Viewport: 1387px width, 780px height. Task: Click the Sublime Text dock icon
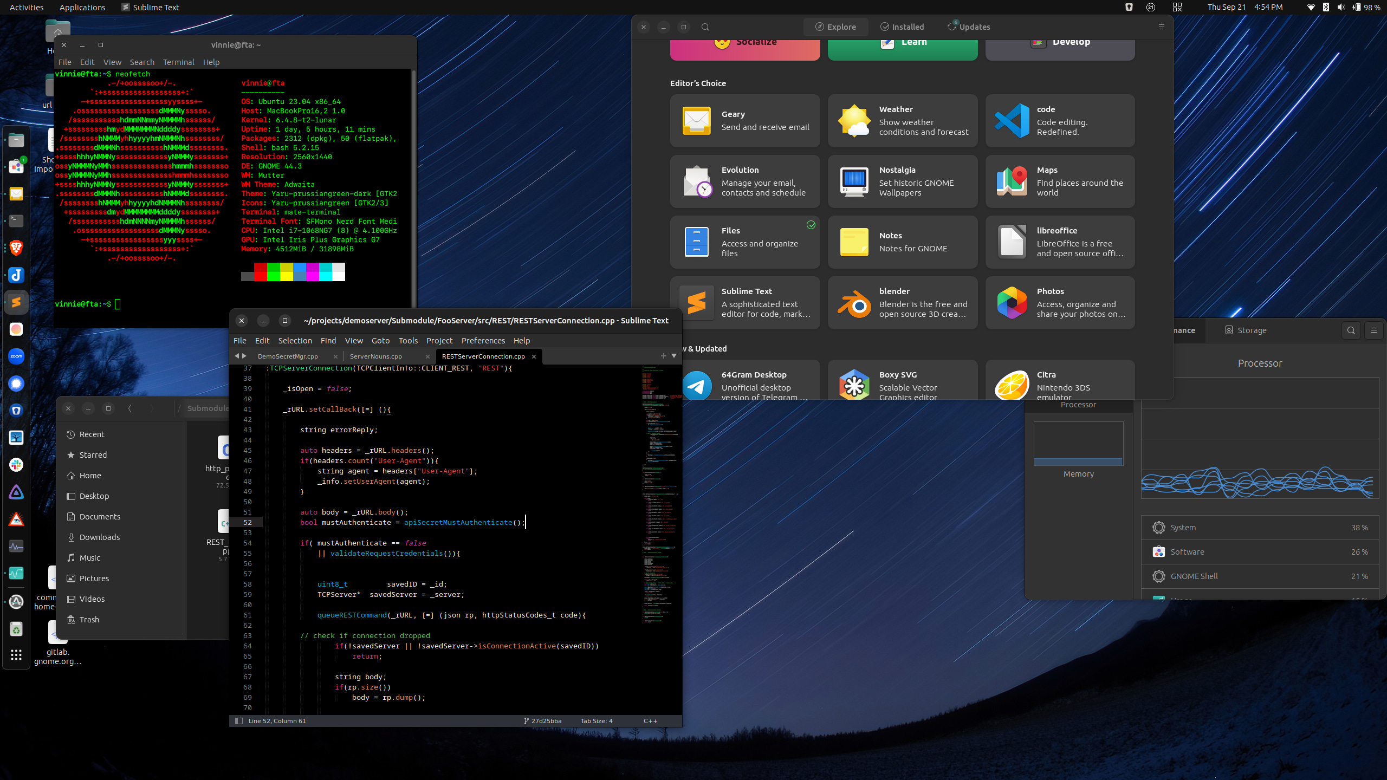(16, 302)
